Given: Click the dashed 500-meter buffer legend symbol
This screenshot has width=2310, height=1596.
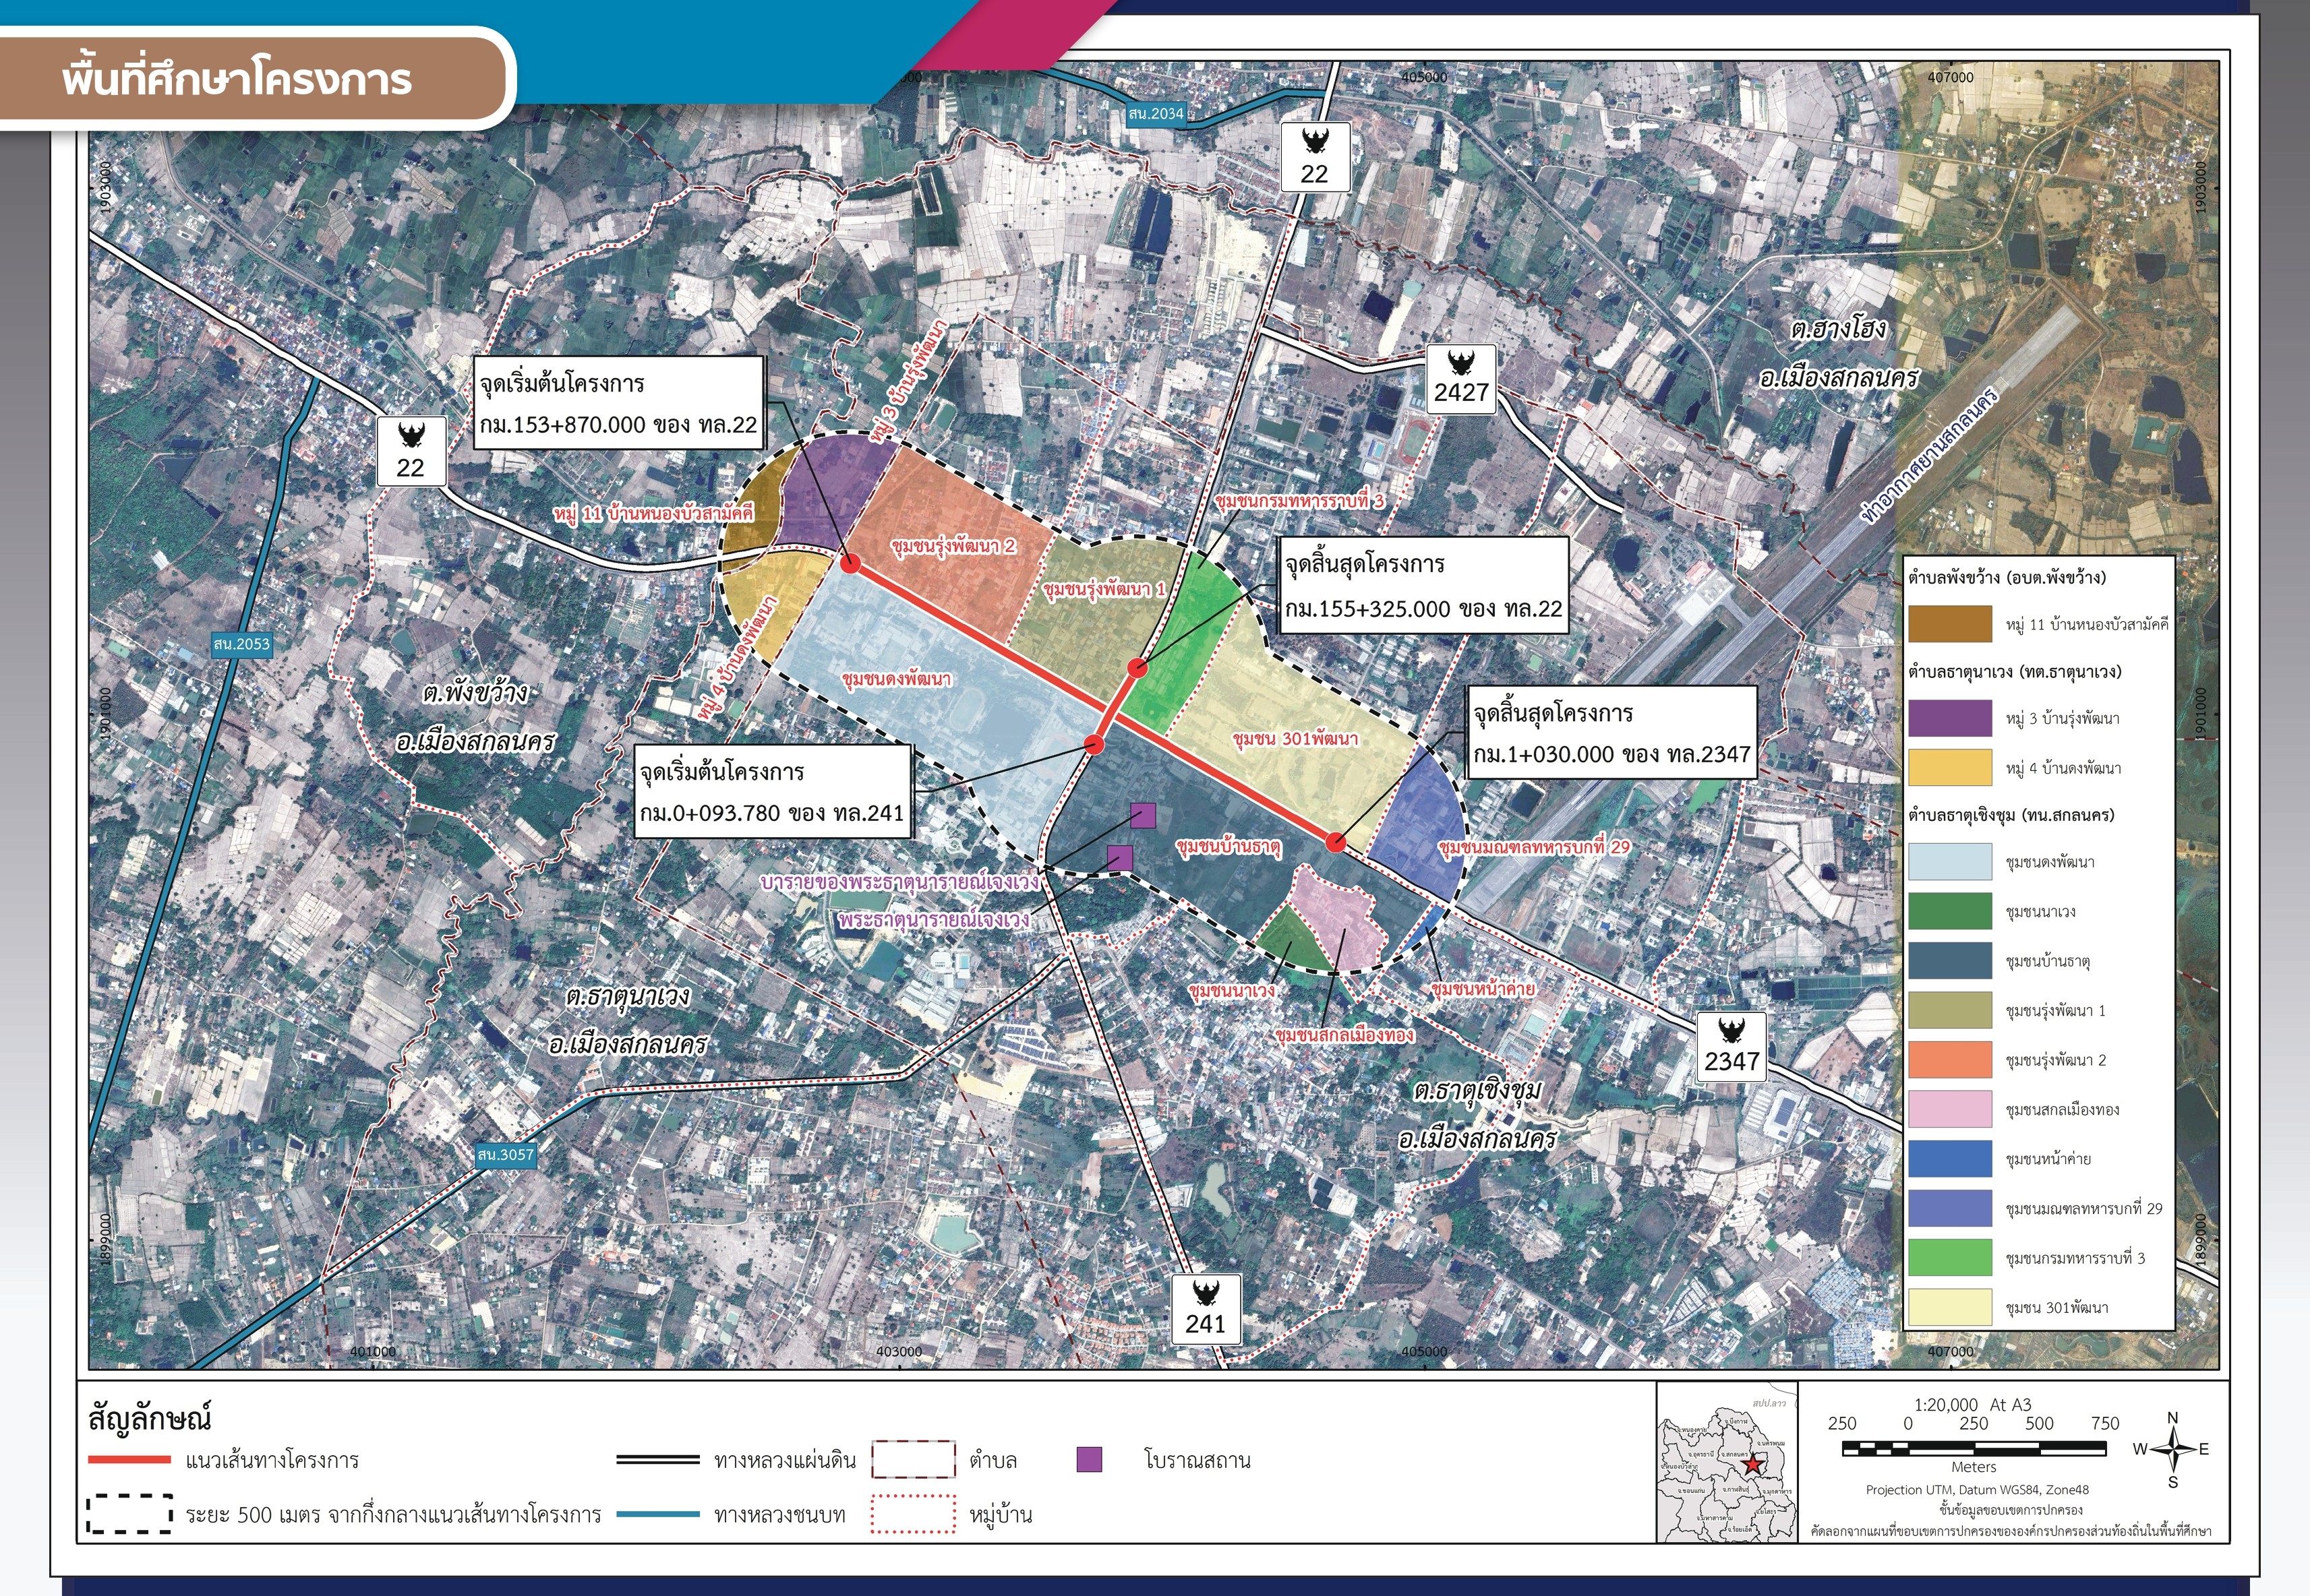Looking at the screenshot, I should pos(128,1514).
